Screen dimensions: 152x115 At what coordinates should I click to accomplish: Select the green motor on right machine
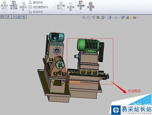coord(88,45)
